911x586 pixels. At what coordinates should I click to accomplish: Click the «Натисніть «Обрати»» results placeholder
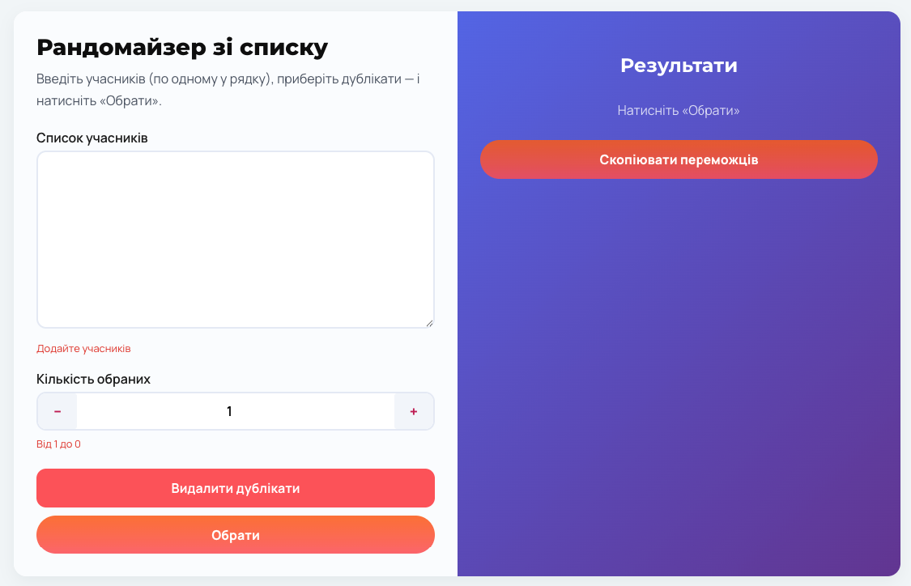[x=679, y=110]
